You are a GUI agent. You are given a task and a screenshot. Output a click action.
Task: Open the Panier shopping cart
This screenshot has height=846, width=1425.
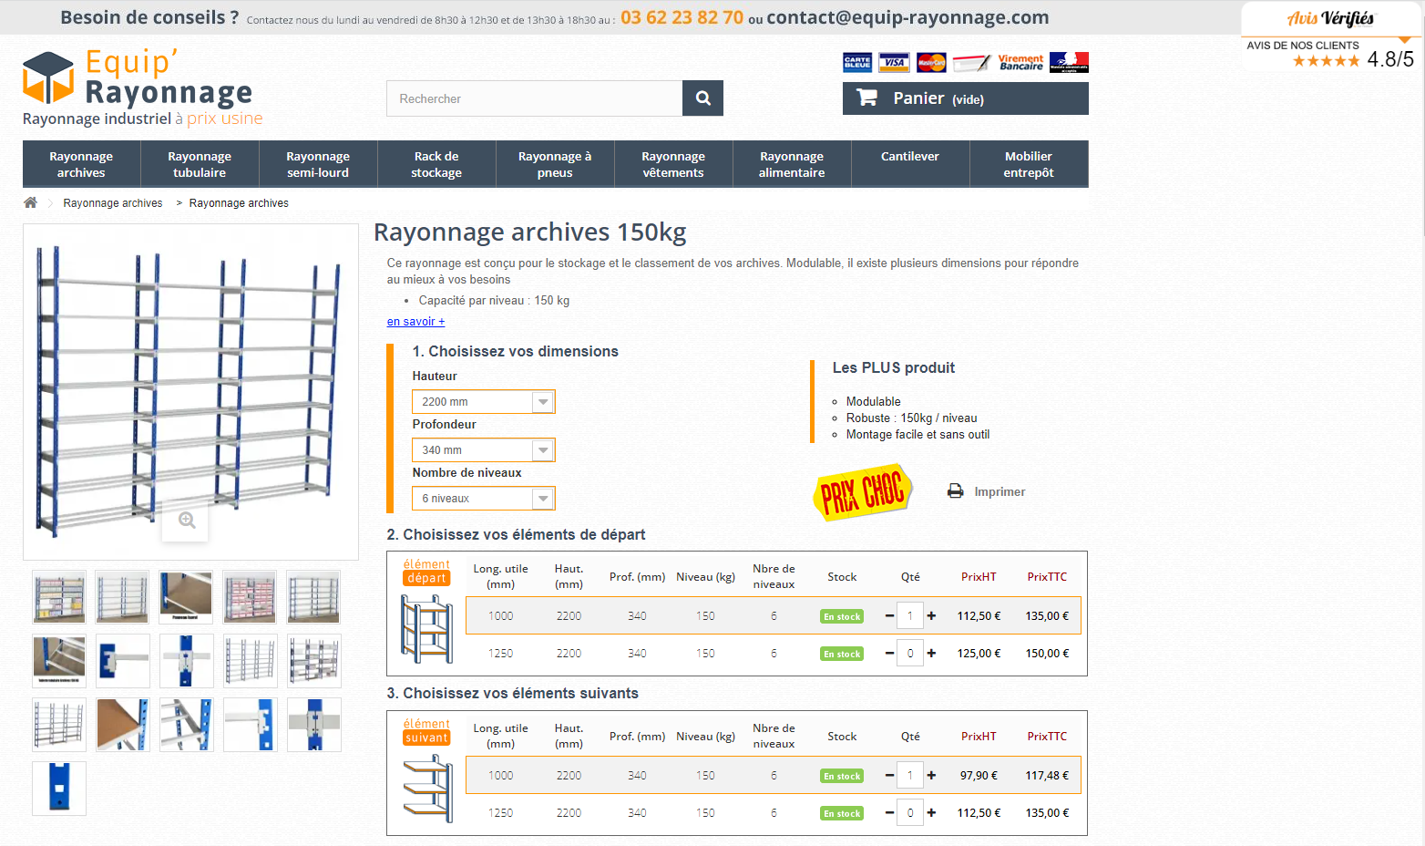click(x=964, y=98)
